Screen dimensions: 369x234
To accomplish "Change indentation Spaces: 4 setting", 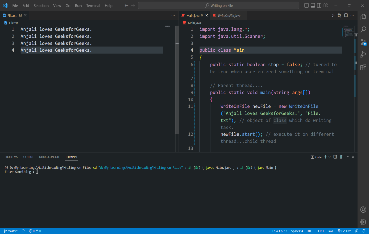I will pyautogui.click(x=297, y=231).
